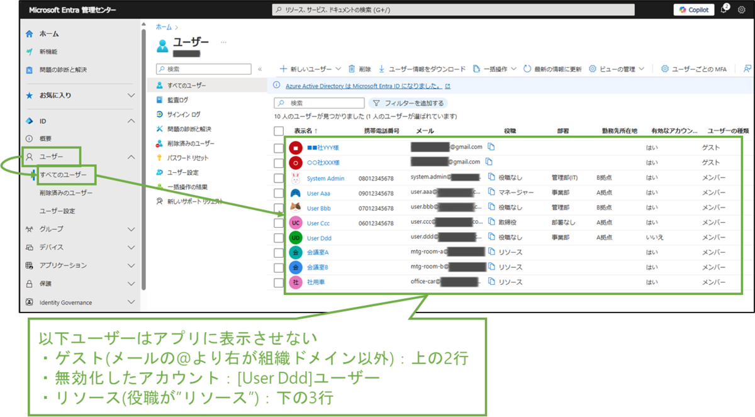The image size is (755, 417).
Task: Check the box for User Ccc
Action: pos(279,223)
